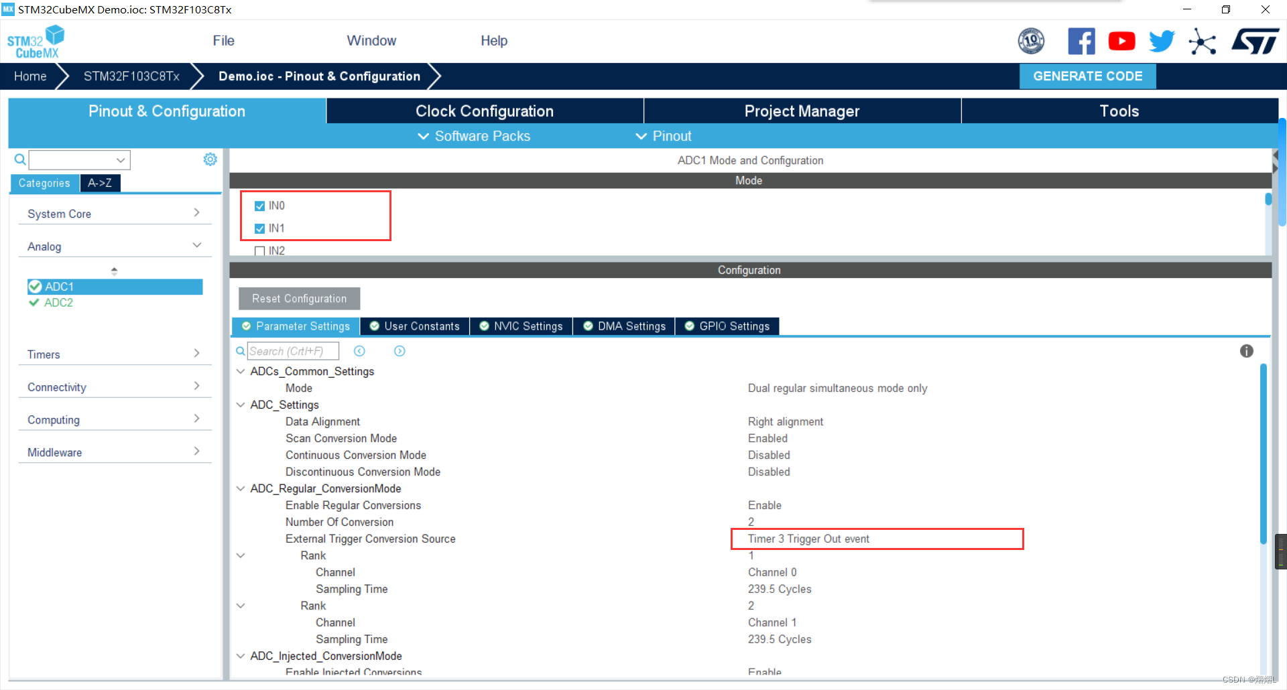Switch to Project Manager tab
Viewport: 1287px width, 690px height.
(x=802, y=111)
